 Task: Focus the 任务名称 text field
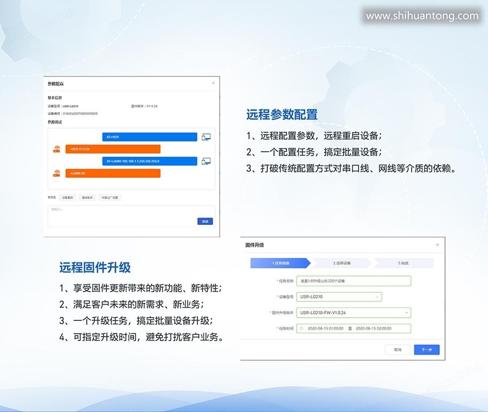(x=354, y=281)
